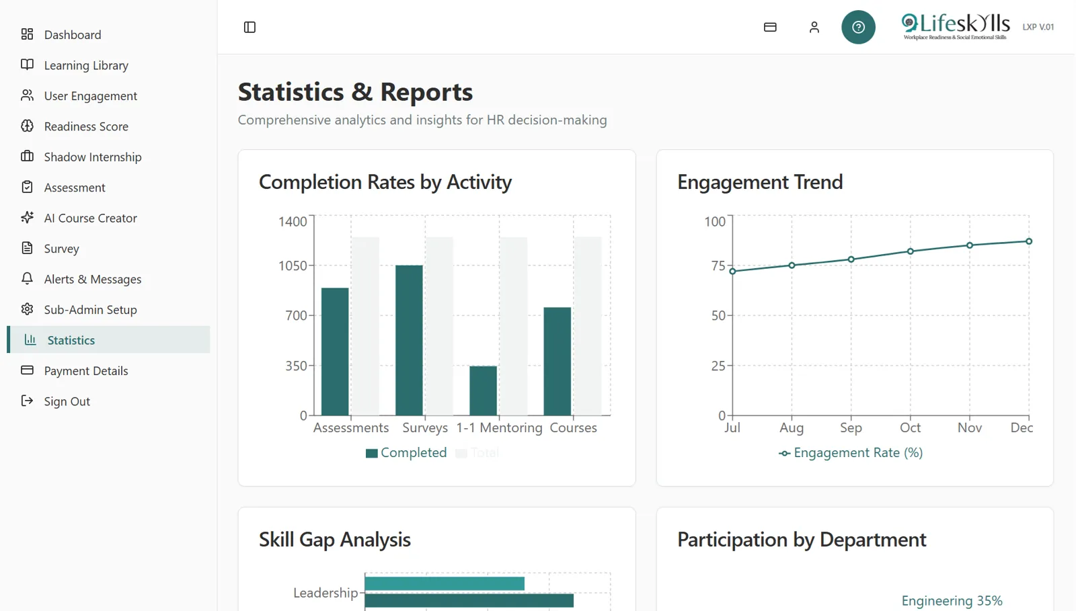
Task: Click the Sub-Admin Setup gear icon
Action: click(x=27, y=309)
